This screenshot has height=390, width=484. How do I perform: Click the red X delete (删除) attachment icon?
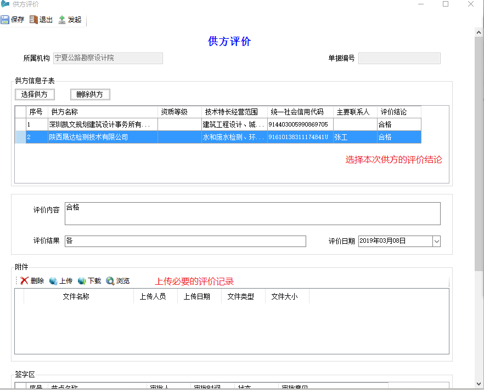tap(24, 281)
